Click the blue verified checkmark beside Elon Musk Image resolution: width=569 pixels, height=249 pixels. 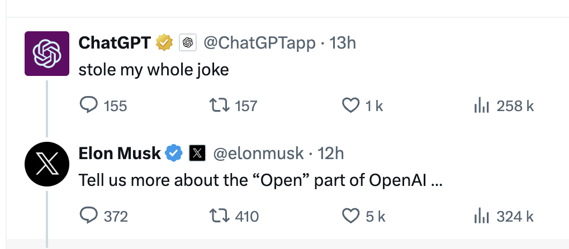click(174, 154)
